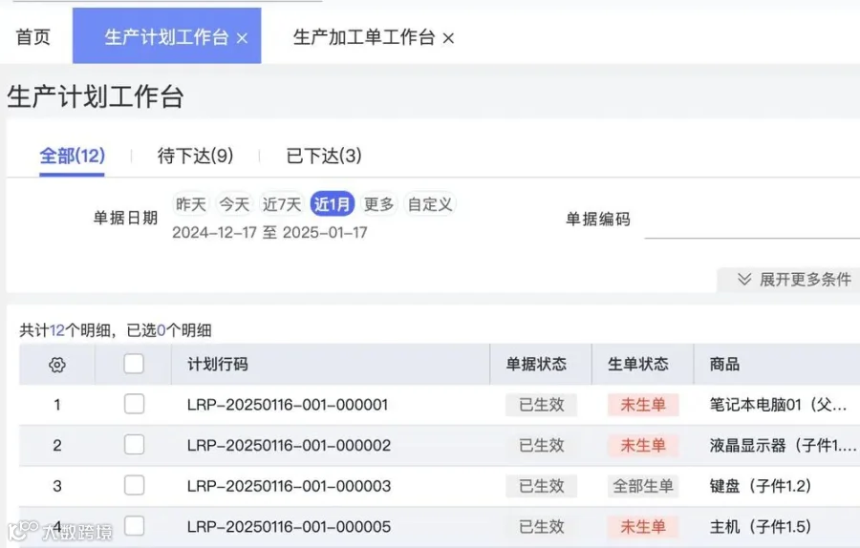Click 已生效 status in row 4
The height and width of the screenshot is (548, 860).
pos(542,526)
